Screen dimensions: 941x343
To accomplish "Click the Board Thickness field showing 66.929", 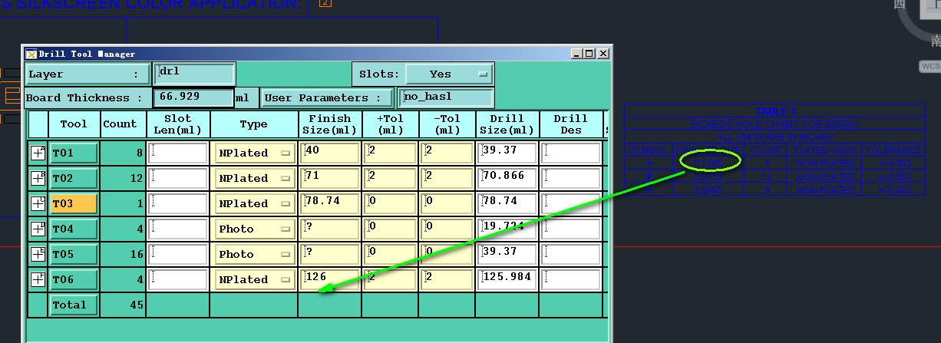I will pos(193,97).
